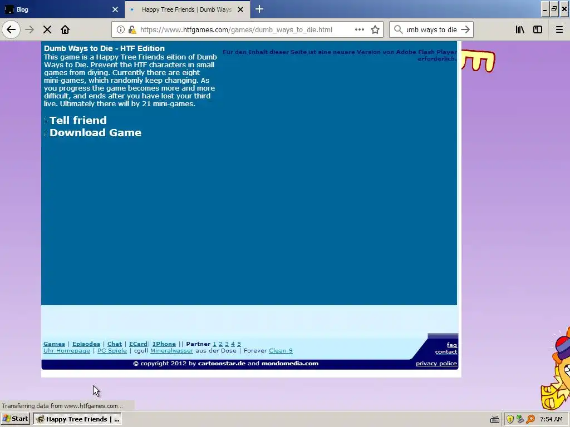
Task: Select the Happy Tree Friends taskbar button
Action: click(x=77, y=419)
